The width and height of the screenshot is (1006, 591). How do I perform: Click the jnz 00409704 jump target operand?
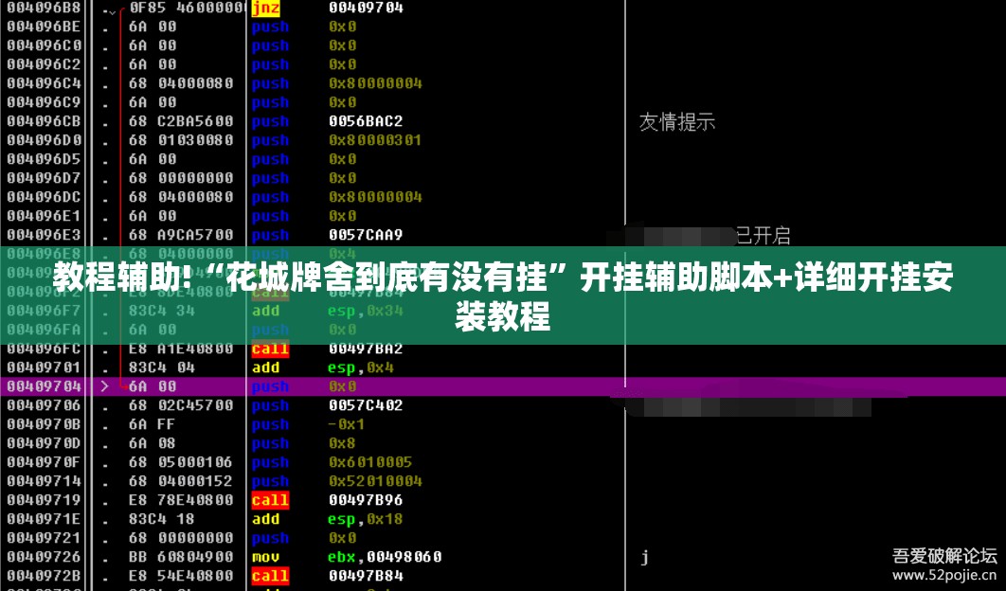click(x=366, y=9)
